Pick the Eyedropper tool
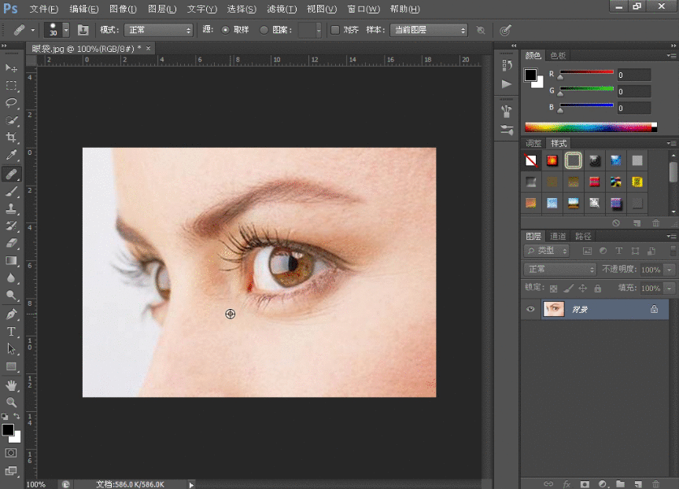The height and width of the screenshot is (489, 679). (12, 156)
